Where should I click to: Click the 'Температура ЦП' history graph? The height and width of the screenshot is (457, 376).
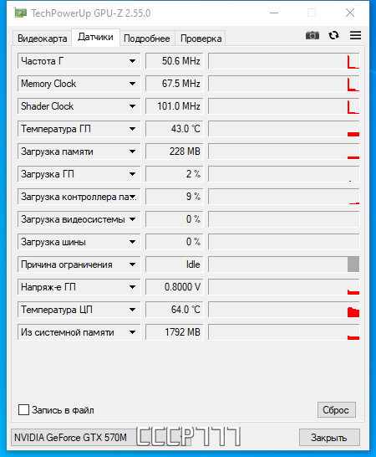pyautogui.click(x=284, y=310)
